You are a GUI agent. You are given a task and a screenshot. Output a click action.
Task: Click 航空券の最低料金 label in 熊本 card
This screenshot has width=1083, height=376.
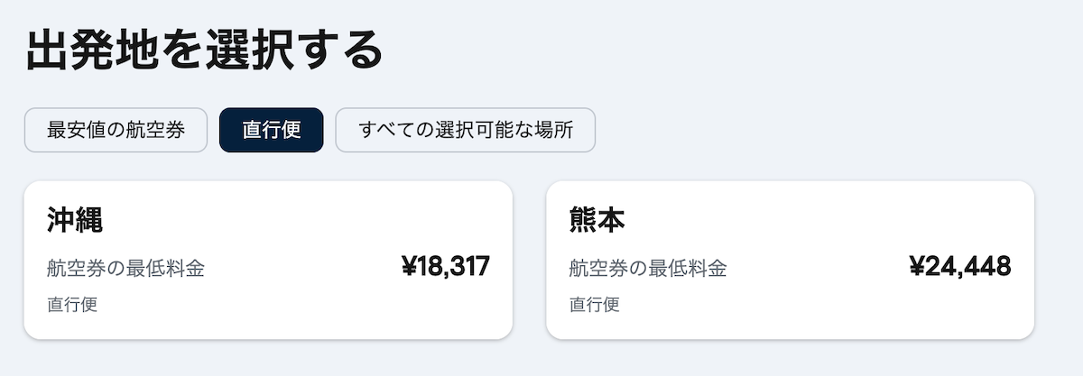coord(647,269)
